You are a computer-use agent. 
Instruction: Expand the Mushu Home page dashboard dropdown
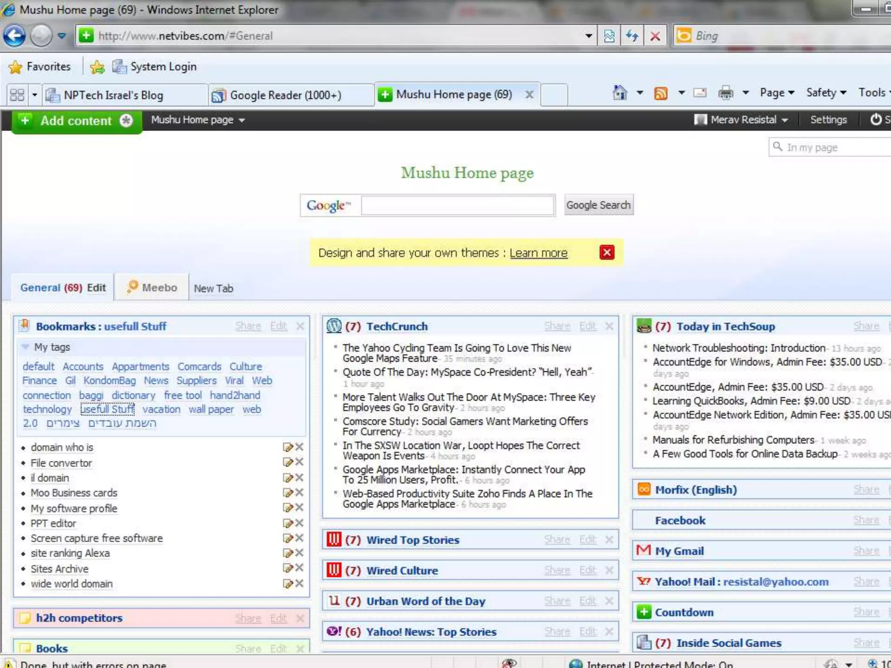tap(242, 120)
